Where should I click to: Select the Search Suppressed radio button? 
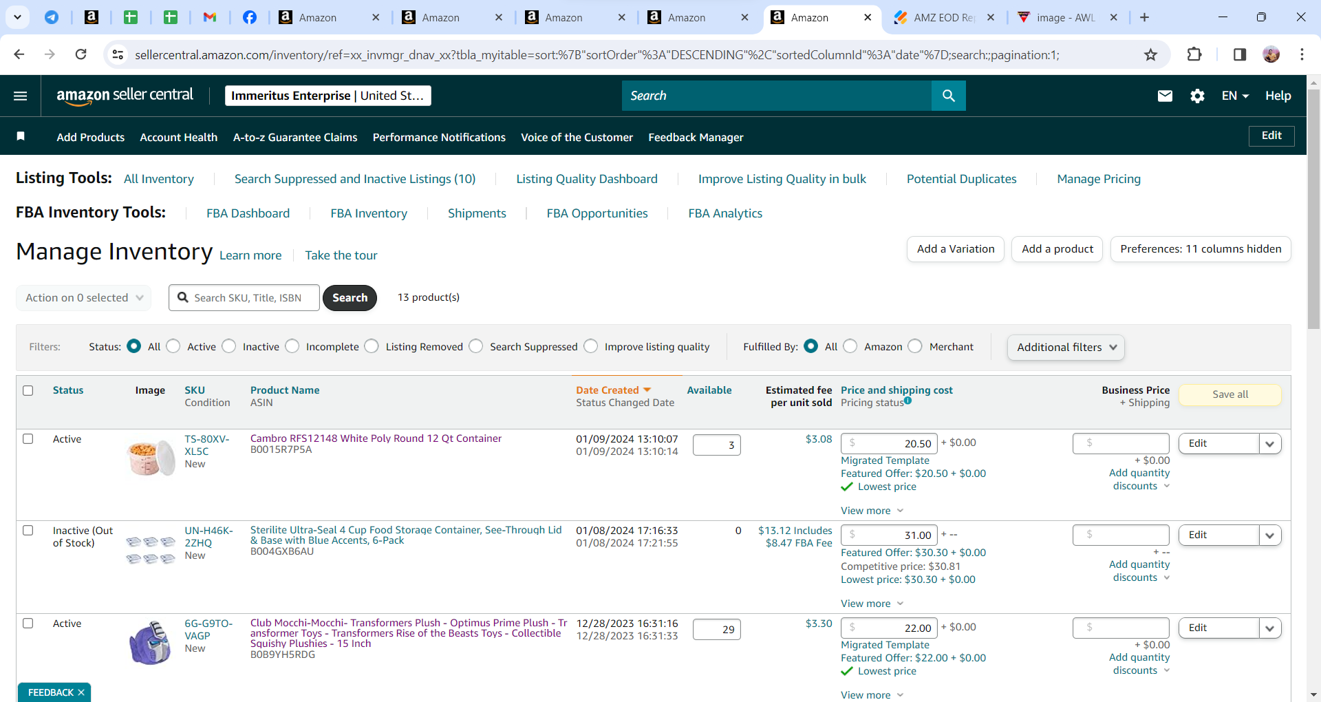(x=476, y=346)
